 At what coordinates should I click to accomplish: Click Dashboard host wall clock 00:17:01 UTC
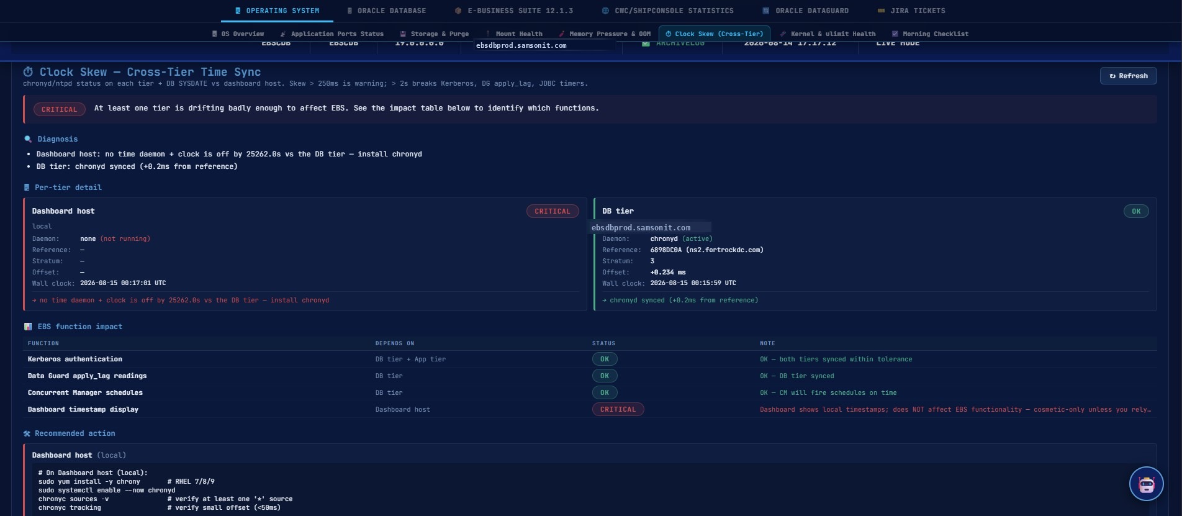click(123, 283)
